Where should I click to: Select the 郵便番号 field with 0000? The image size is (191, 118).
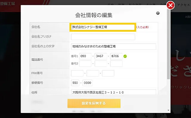tap(87, 83)
